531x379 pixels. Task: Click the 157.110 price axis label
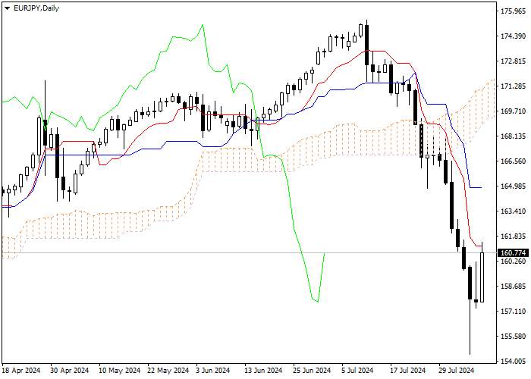point(513,312)
